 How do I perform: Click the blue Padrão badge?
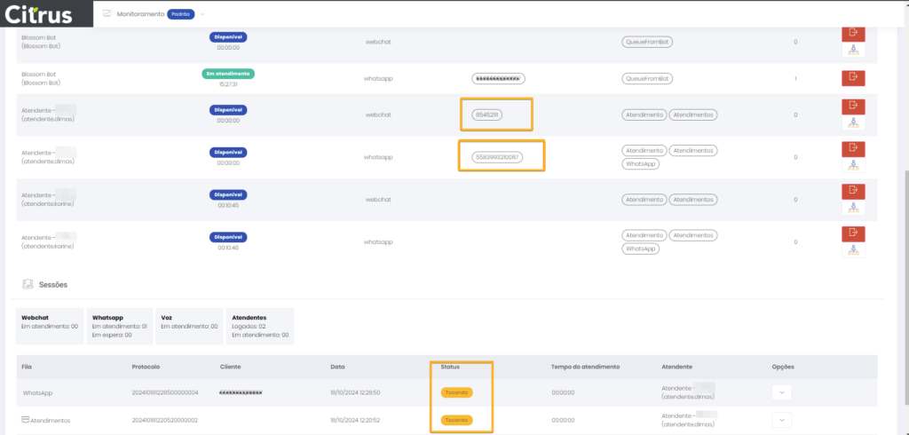(181, 15)
